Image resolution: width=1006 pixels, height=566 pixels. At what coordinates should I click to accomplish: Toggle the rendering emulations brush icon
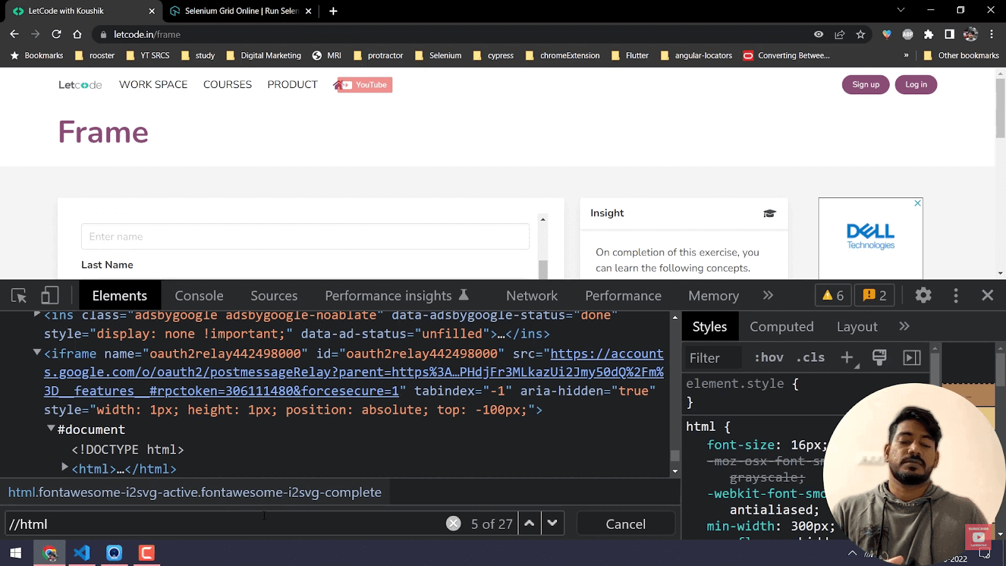pos(879,357)
